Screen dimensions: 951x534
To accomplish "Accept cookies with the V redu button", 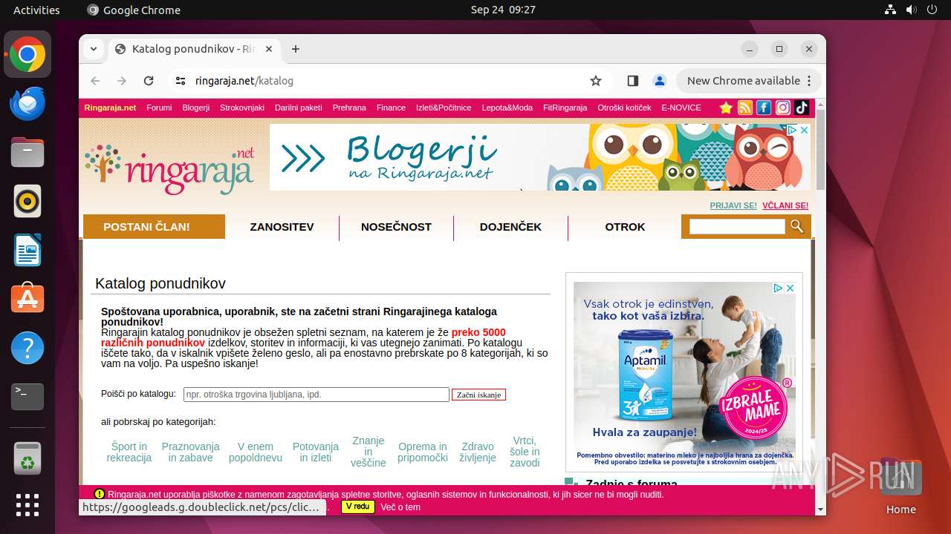I will pos(357,507).
